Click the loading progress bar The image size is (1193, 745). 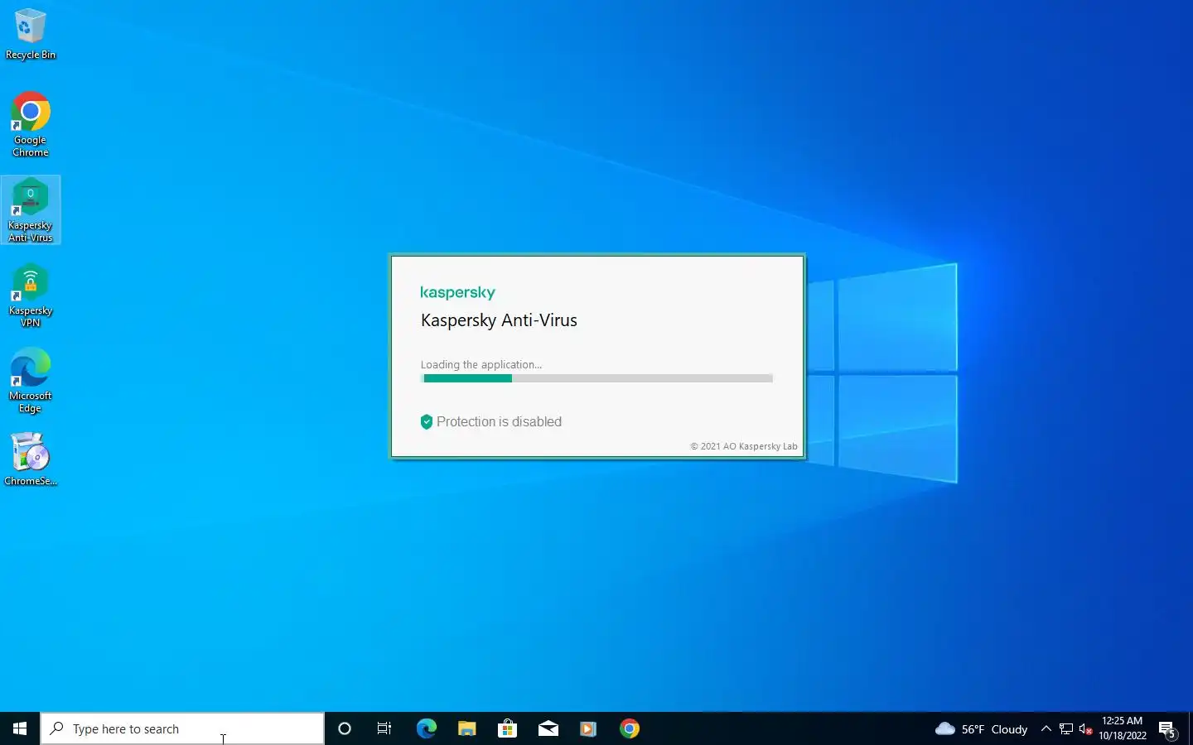tap(596, 378)
